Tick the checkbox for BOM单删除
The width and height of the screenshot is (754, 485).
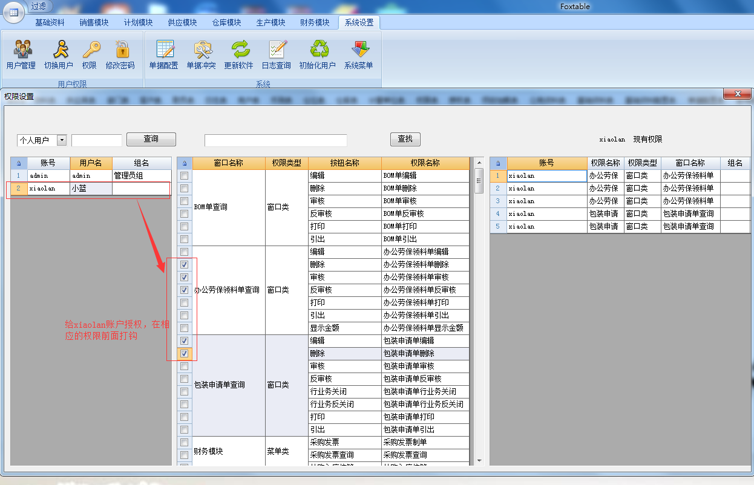pyautogui.click(x=185, y=189)
